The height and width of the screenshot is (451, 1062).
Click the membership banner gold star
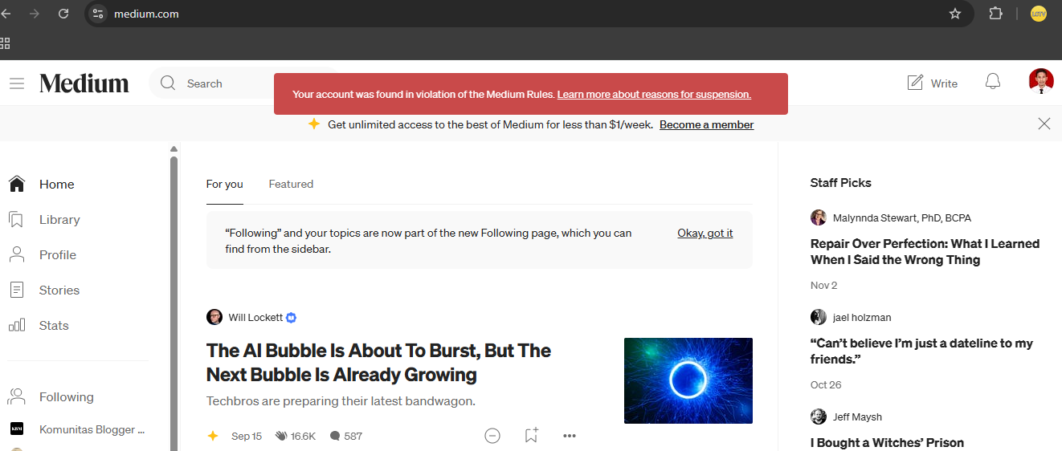[x=314, y=124]
